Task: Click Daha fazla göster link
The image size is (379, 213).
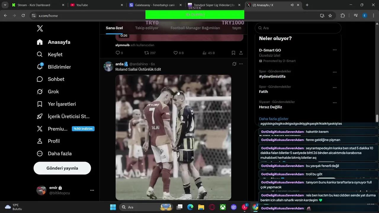Action: point(274,119)
